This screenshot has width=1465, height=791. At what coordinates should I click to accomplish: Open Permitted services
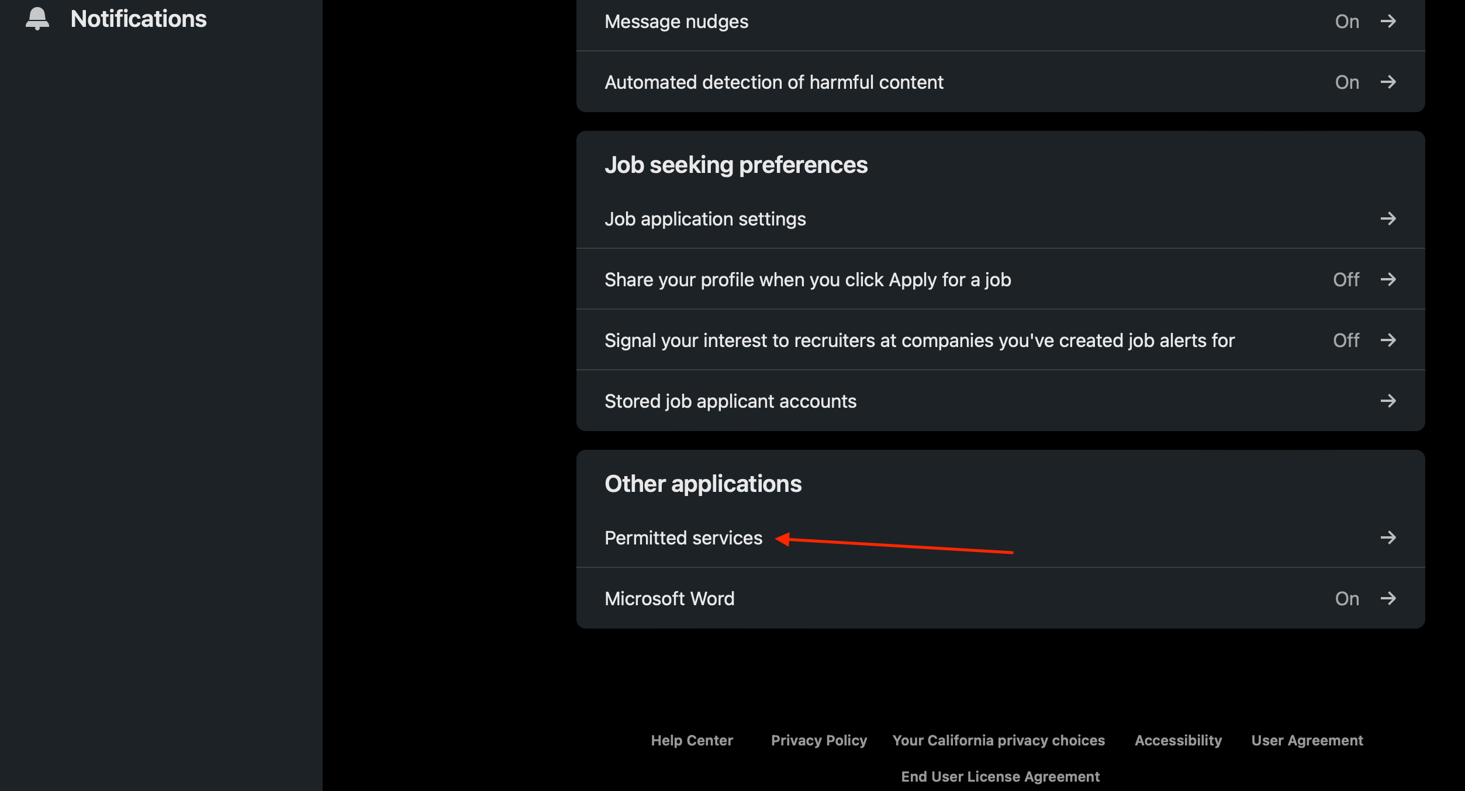tap(1000, 538)
